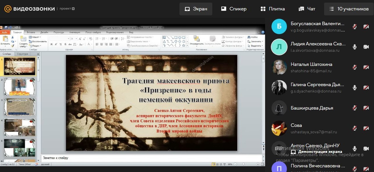Click the zoom in plus button

pos(258,164)
